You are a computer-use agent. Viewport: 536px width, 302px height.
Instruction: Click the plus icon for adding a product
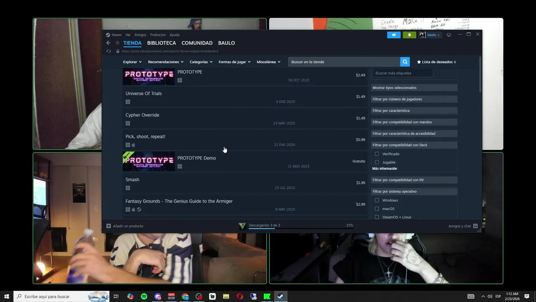[x=108, y=226]
